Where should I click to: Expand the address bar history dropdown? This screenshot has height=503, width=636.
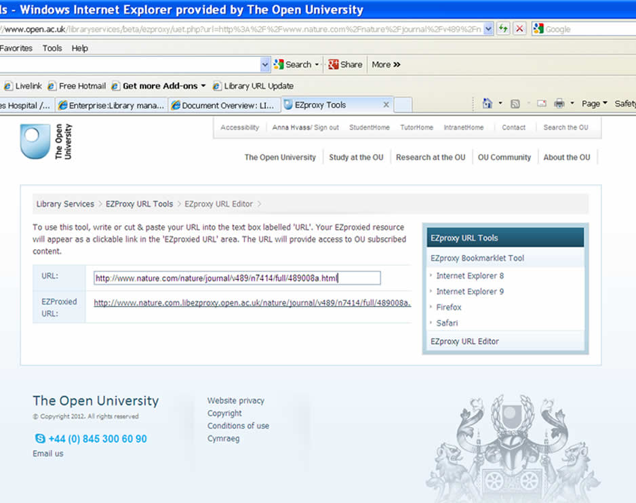tap(488, 28)
